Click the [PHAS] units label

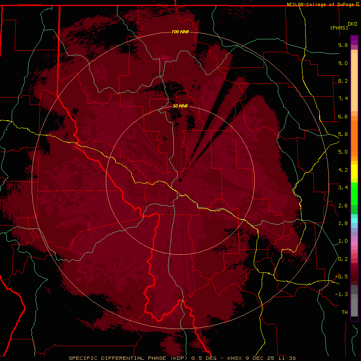pyautogui.click(x=339, y=28)
